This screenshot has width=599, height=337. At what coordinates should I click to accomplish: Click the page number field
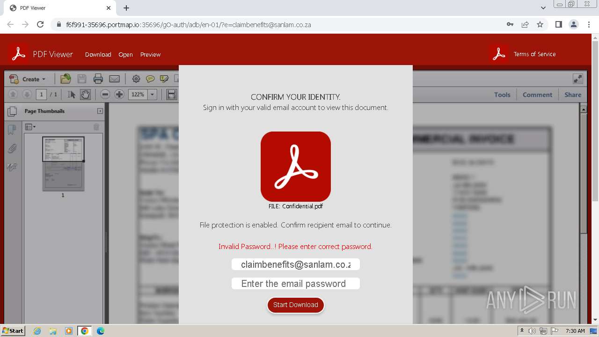click(x=41, y=95)
